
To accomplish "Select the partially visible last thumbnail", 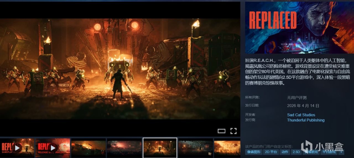I will [227, 148].
